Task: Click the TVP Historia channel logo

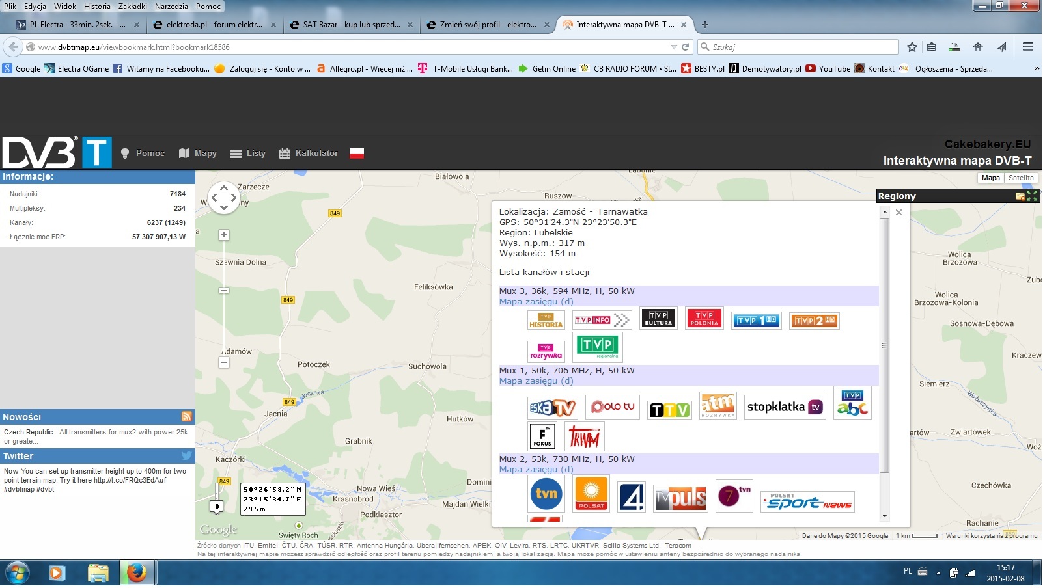Action: click(x=548, y=321)
